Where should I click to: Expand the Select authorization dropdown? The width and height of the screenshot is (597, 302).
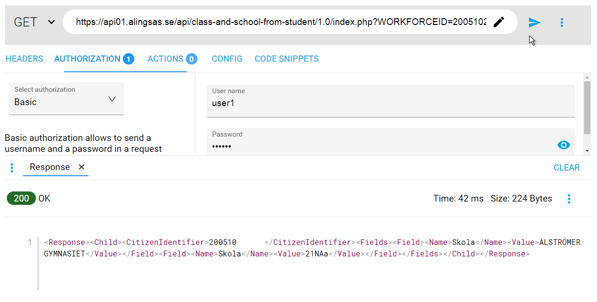pyautogui.click(x=67, y=99)
